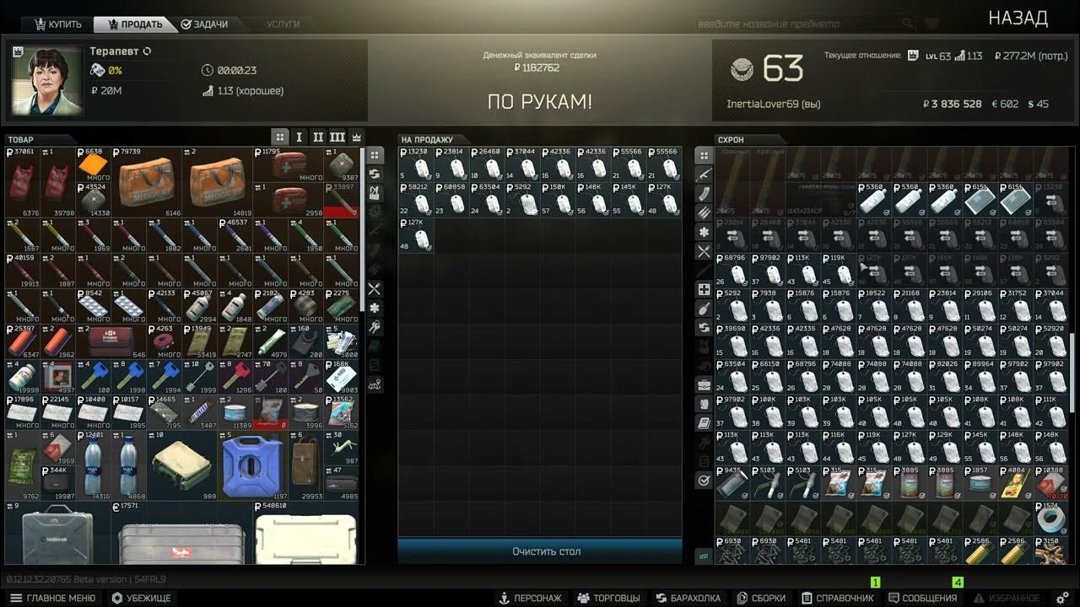Filter stash by medical asterisk icon
This screenshot has height=607, width=1080.
coord(704,232)
